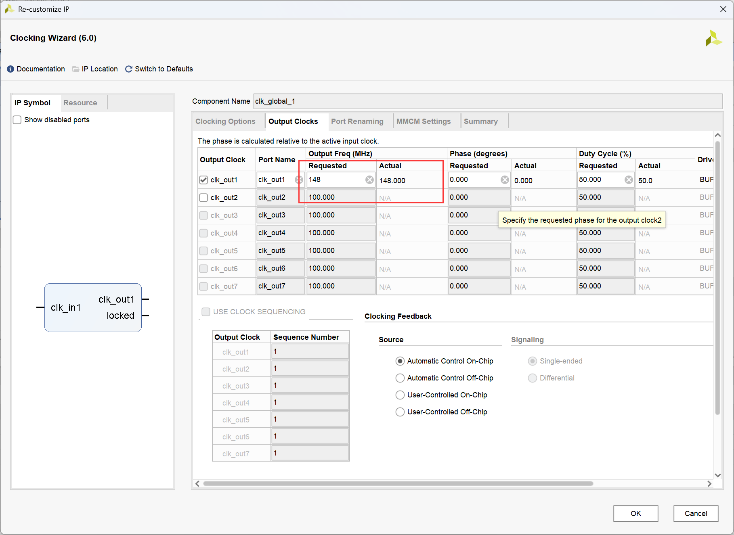Image resolution: width=734 pixels, height=535 pixels.
Task: Click the clk_out7 output clock checkbox
Action: tap(203, 286)
